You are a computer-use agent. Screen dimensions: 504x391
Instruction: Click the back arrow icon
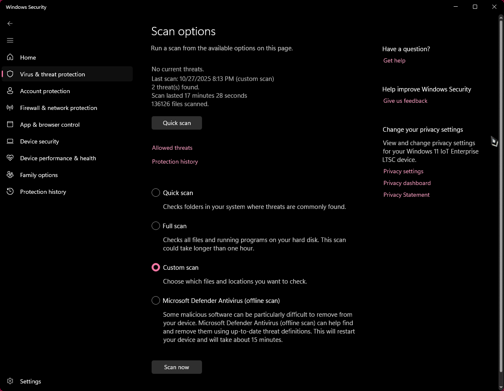click(x=10, y=23)
